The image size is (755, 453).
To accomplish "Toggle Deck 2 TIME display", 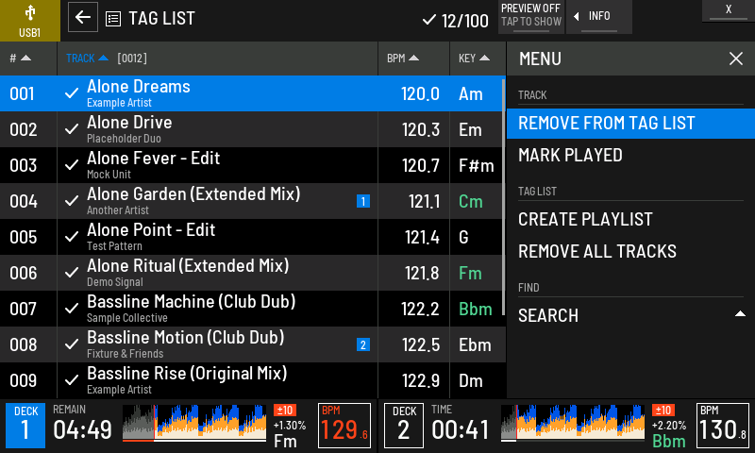I will (x=461, y=424).
